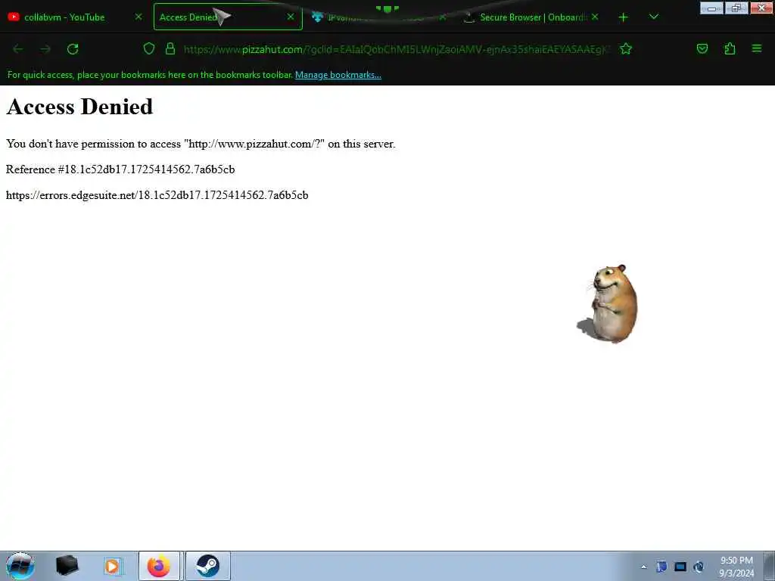Go back to the previous page
Screen dimensions: 775x581
pyautogui.click(x=18, y=49)
